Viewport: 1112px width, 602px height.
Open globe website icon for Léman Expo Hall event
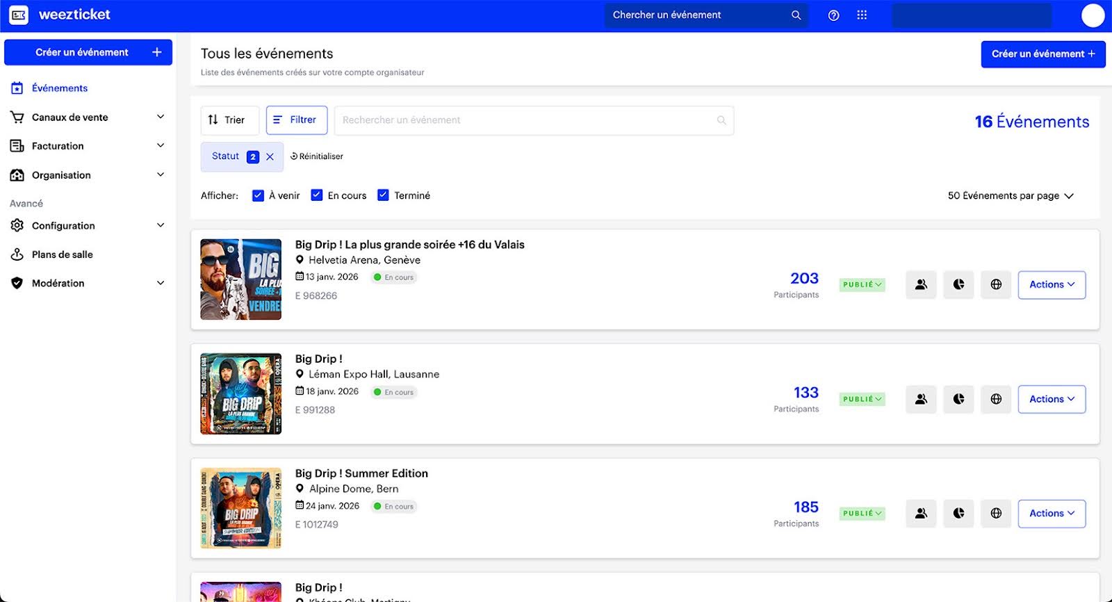pyautogui.click(x=996, y=399)
